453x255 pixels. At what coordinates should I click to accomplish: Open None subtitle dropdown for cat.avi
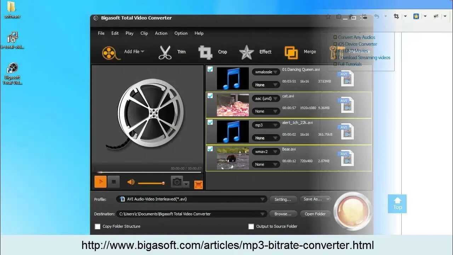coord(266,111)
